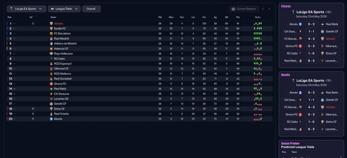Image resolution: width=347 pixels, height=158 pixels.
Task: Open the League Table view dropdown
Action: 64,9
